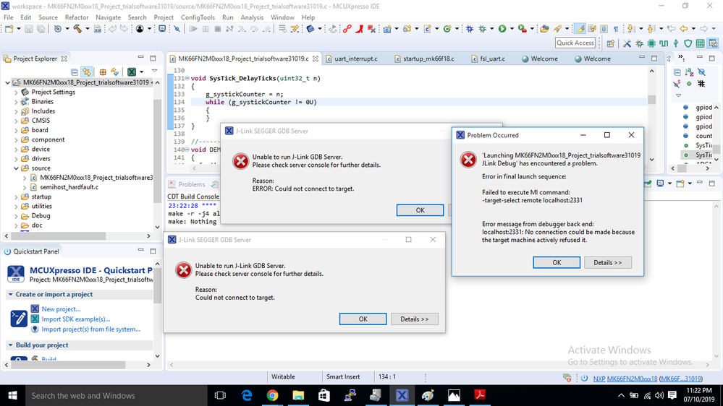Select the startup folder in tree
This screenshot has height=406, width=723.
(41, 196)
